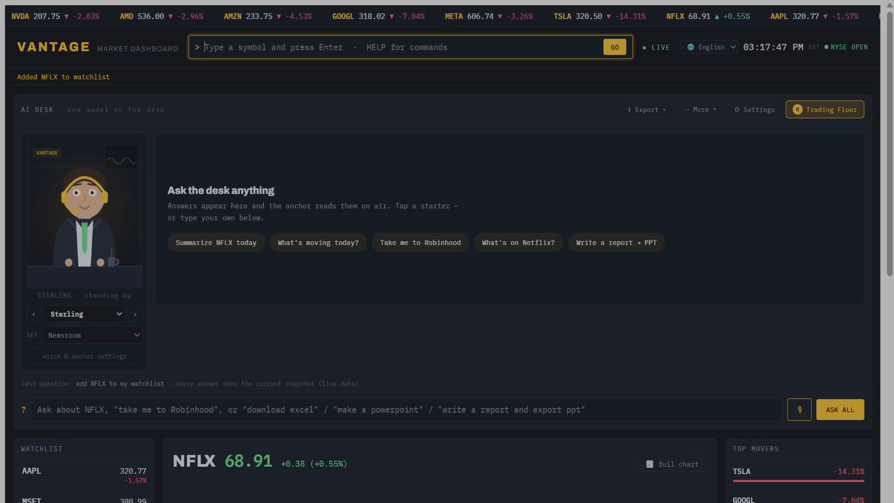Click the ASK ALL button

840,409
